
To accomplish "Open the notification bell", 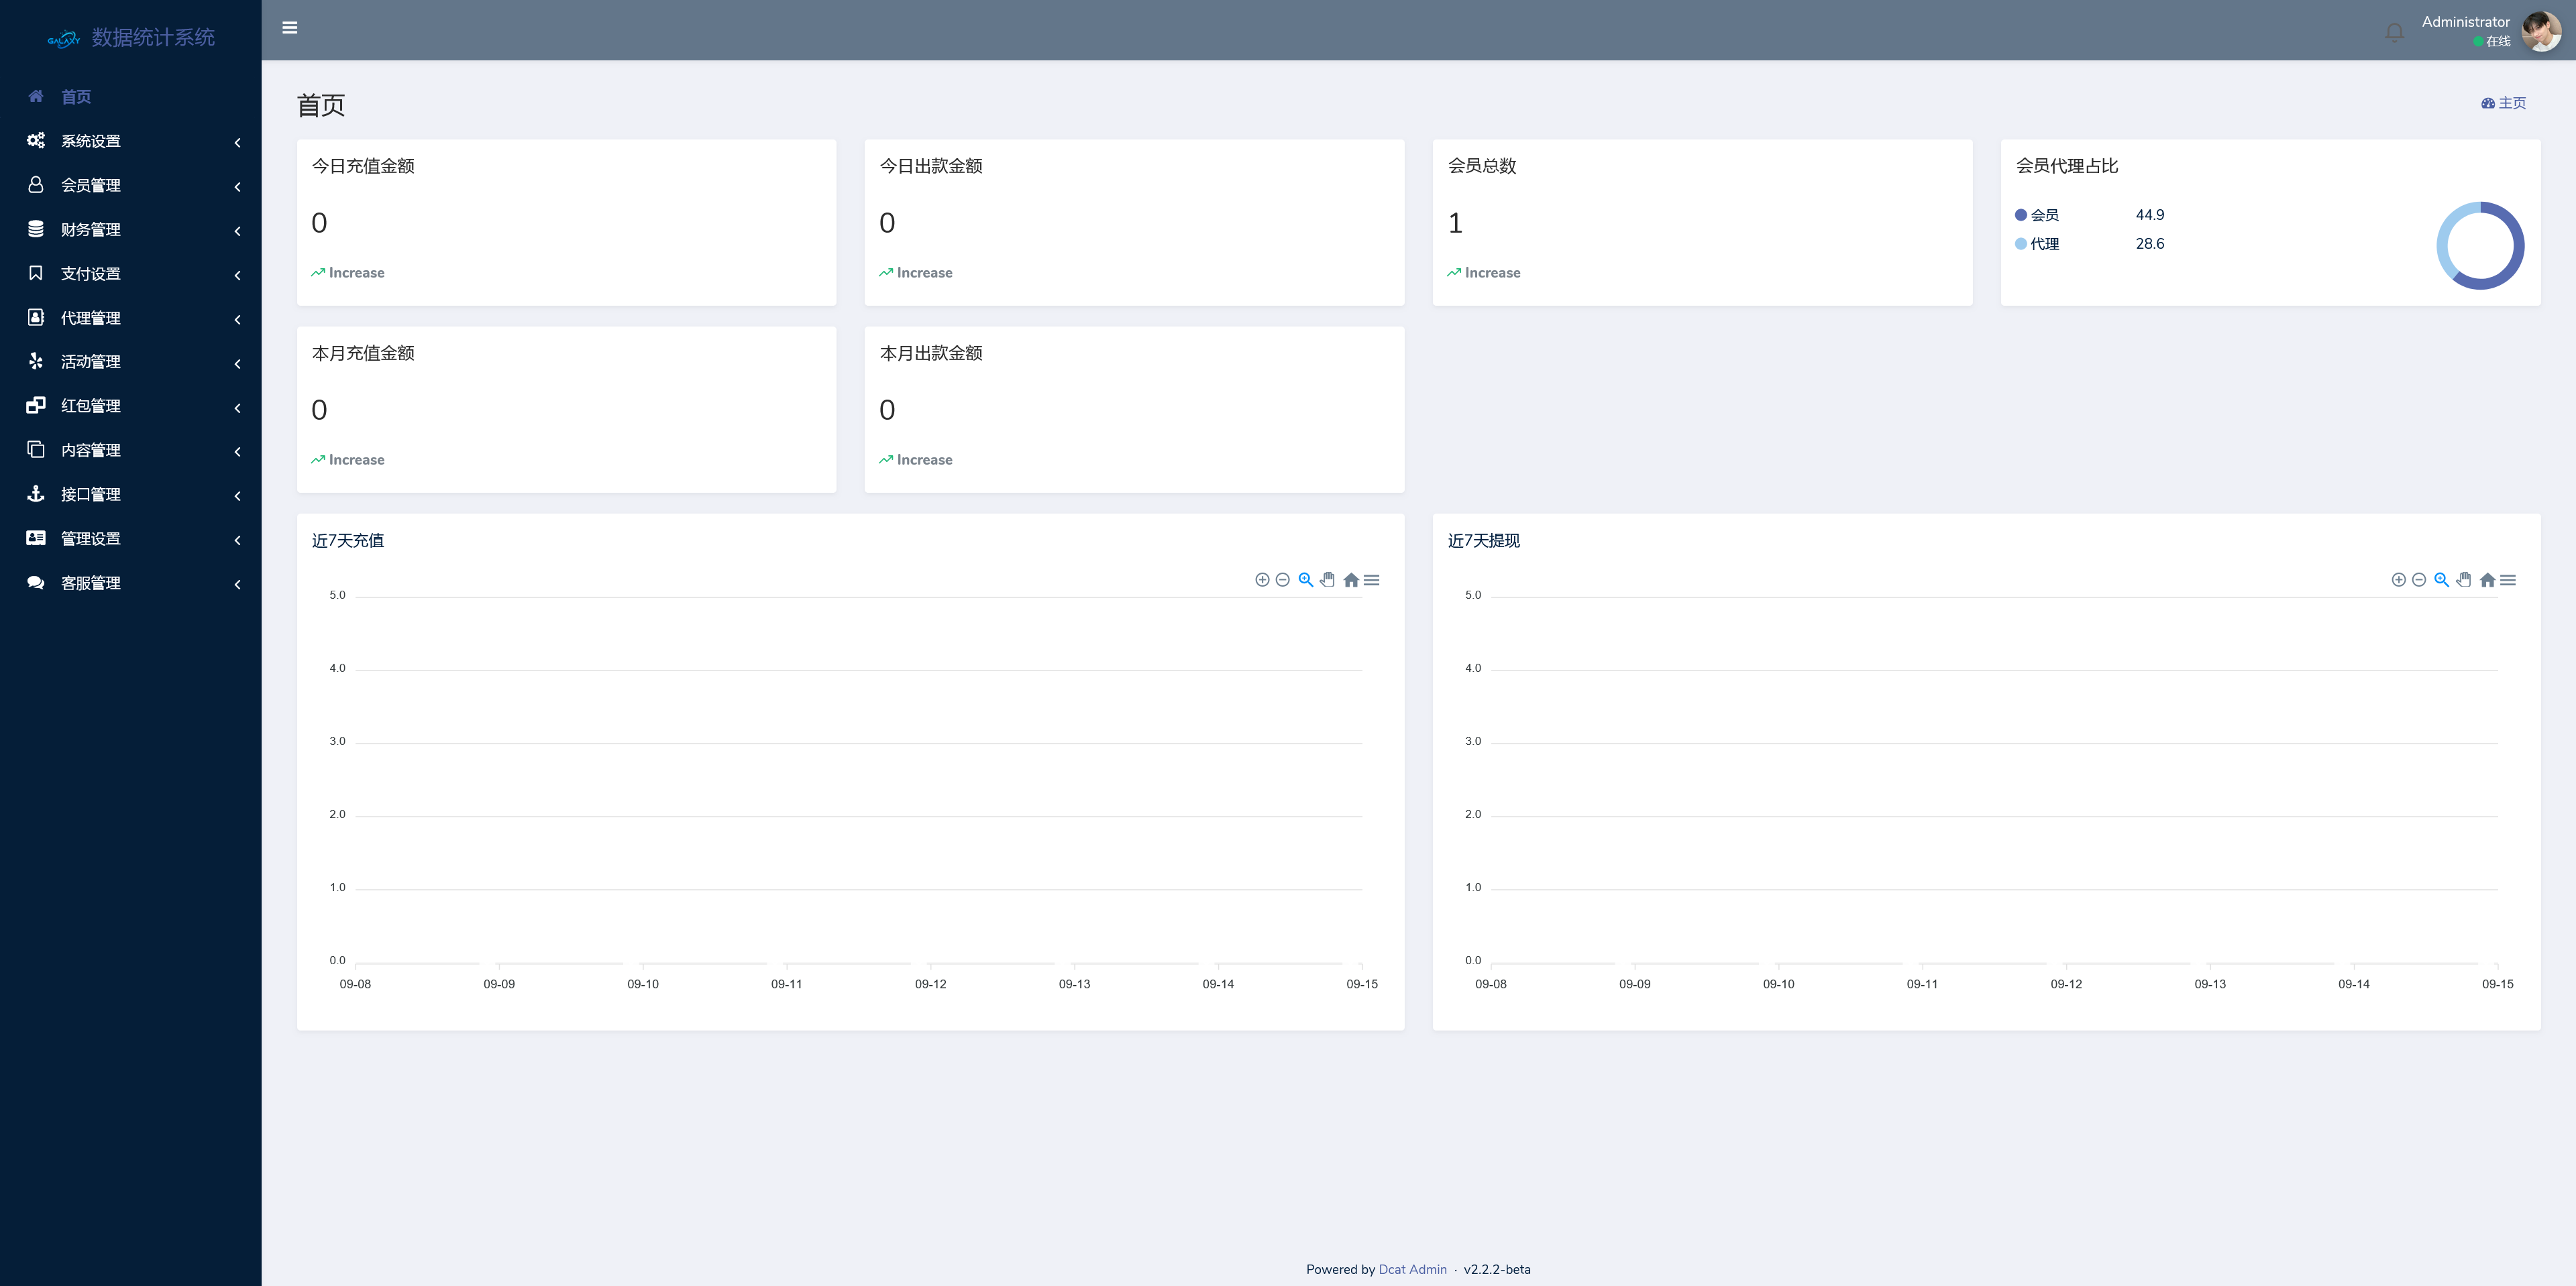I will coord(2394,33).
